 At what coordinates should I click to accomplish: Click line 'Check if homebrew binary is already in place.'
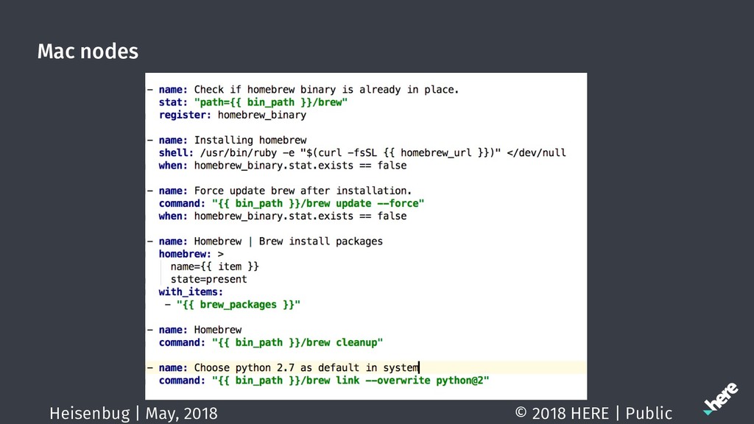point(303,90)
